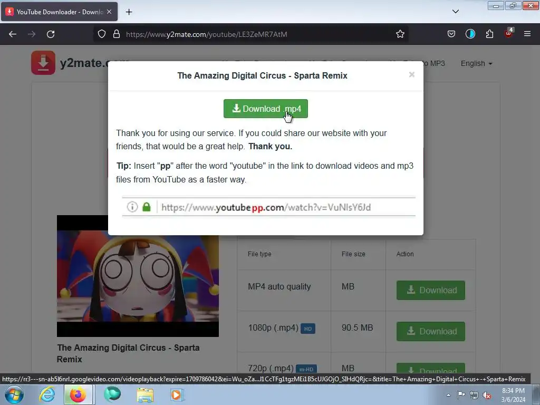
Task: Click the muted volume tray icon
Action: pyautogui.click(x=487, y=396)
